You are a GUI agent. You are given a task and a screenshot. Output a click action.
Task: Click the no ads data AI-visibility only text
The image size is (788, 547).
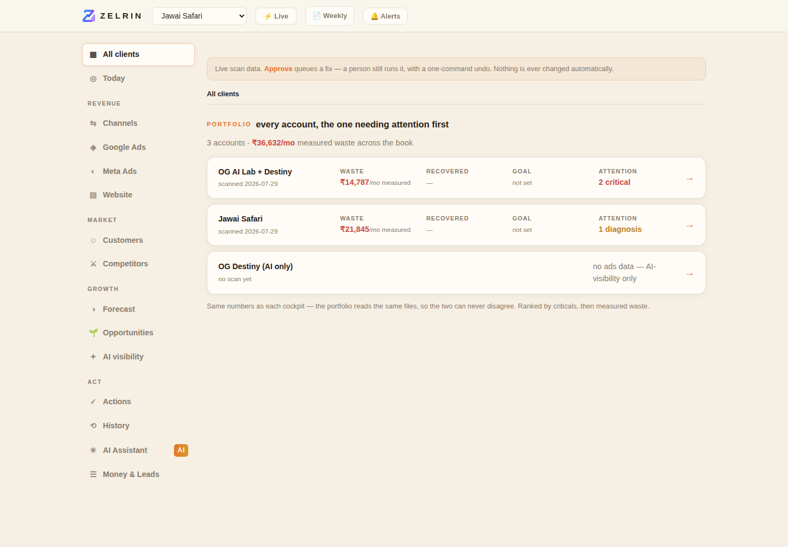pos(624,272)
